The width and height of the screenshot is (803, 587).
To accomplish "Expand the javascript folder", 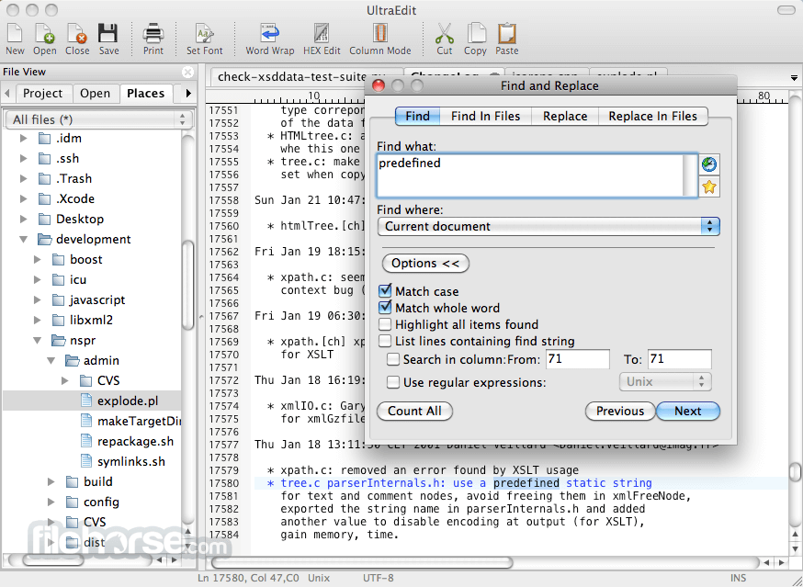I will tap(38, 300).
